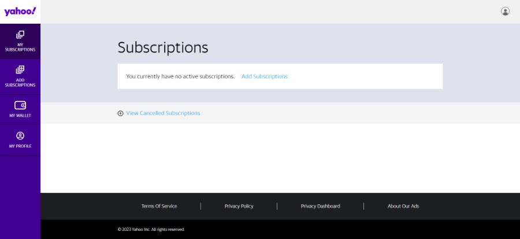Viewport: 520px width, 239px height.
Task: Expand View Cancelled Subscriptions
Action: [x=163, y=113]
